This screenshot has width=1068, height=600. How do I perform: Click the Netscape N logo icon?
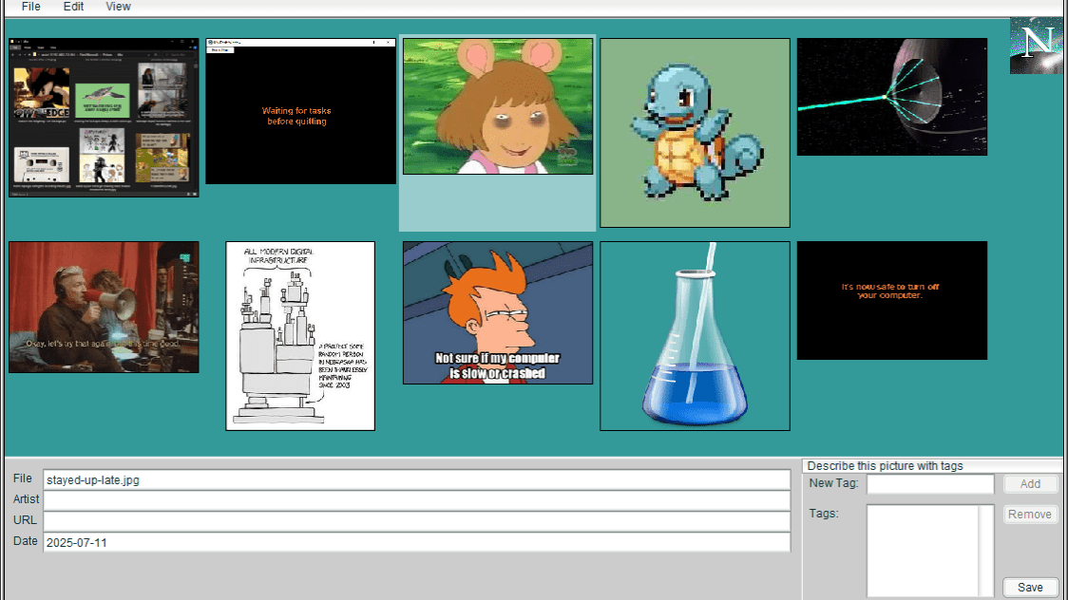(x=1036, y=45)
